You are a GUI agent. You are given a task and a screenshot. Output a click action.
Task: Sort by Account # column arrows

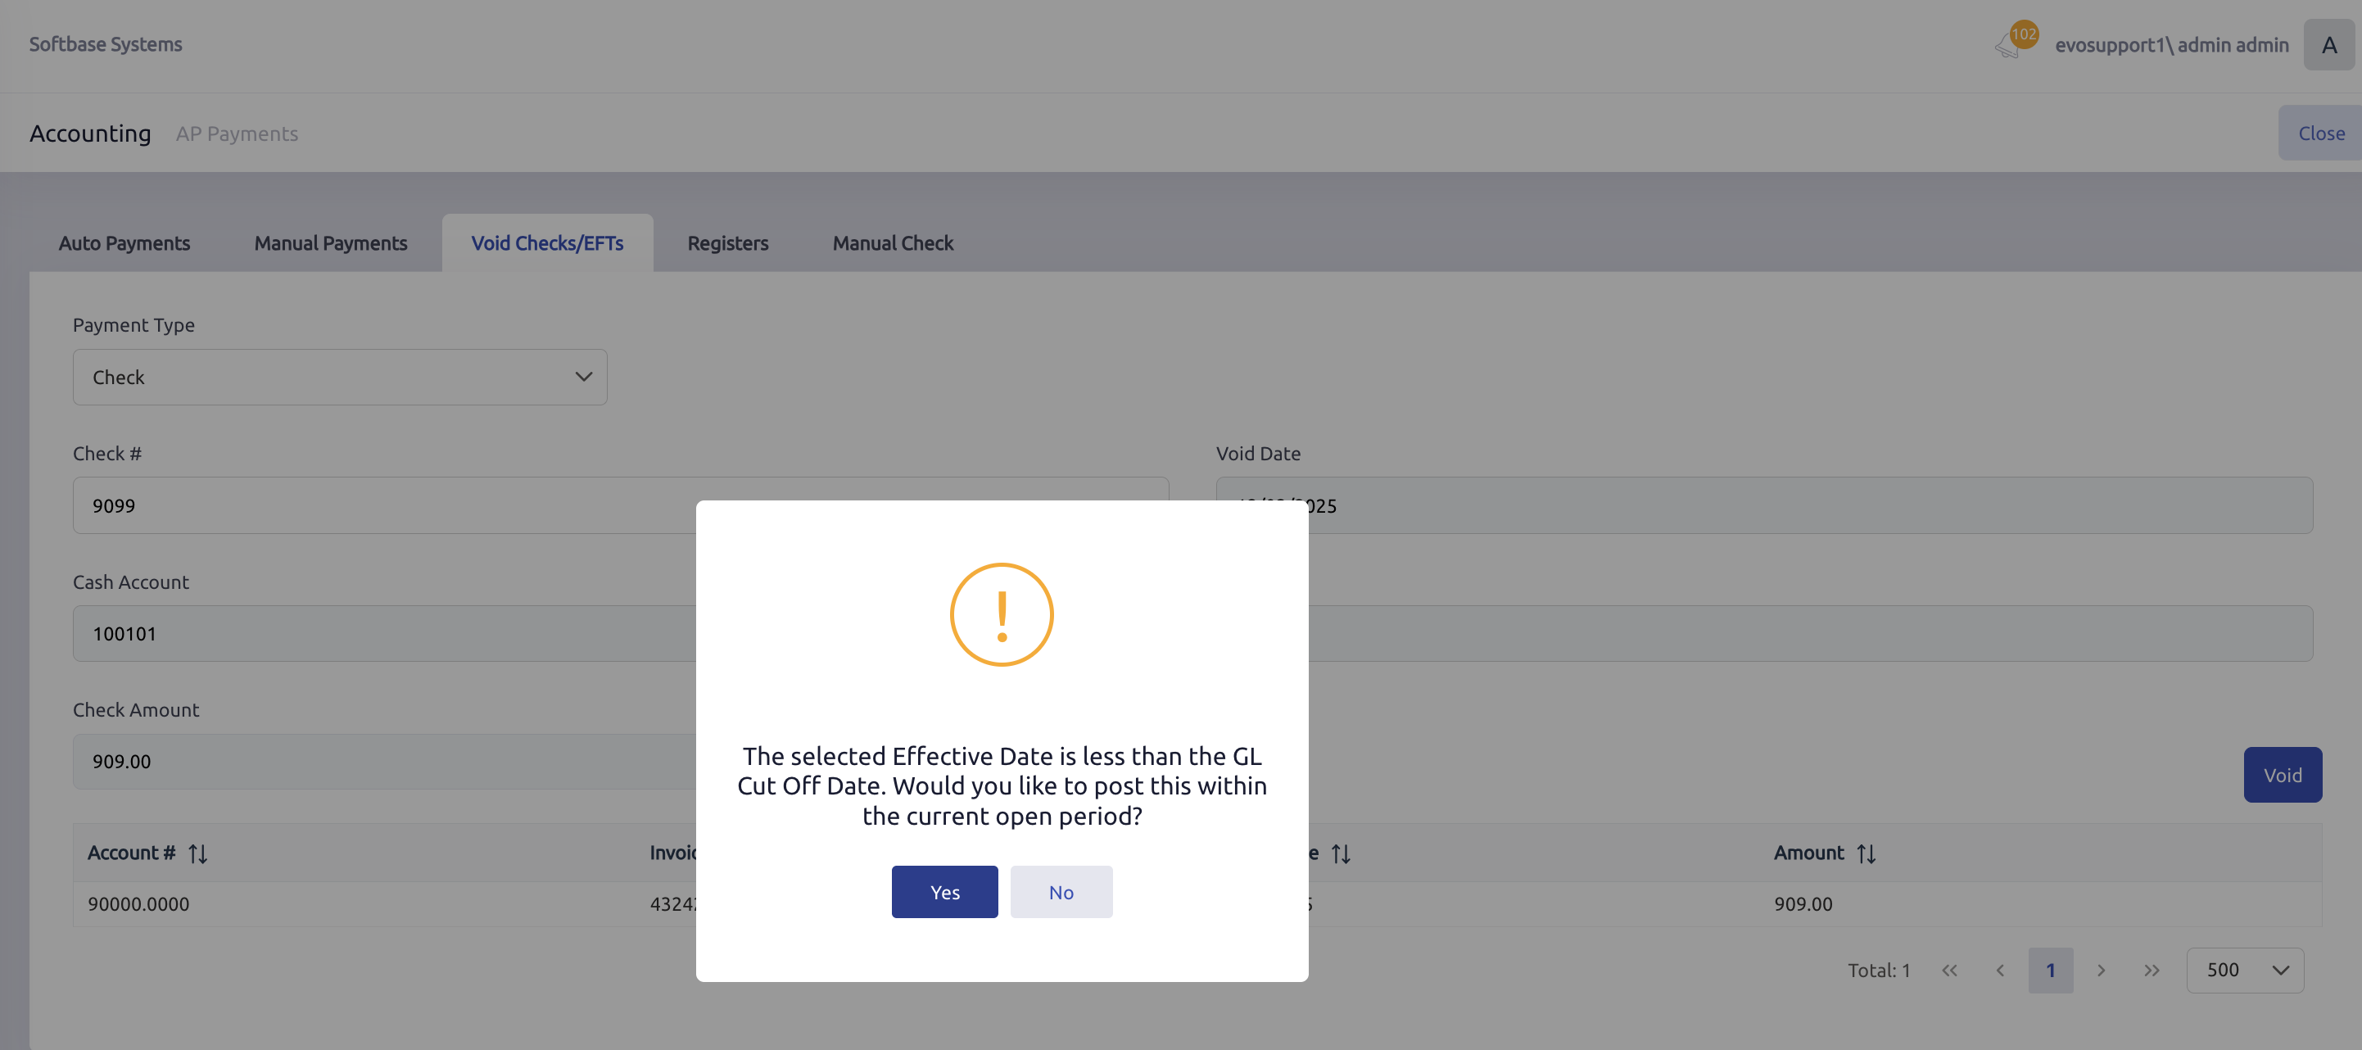pos(197,853)
